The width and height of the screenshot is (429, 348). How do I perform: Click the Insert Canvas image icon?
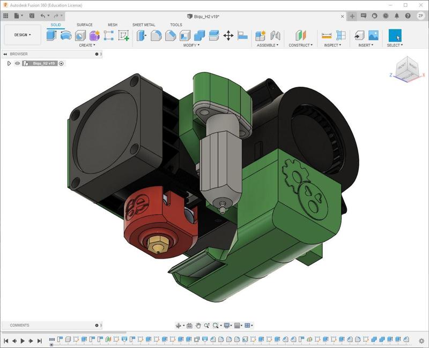373,35
